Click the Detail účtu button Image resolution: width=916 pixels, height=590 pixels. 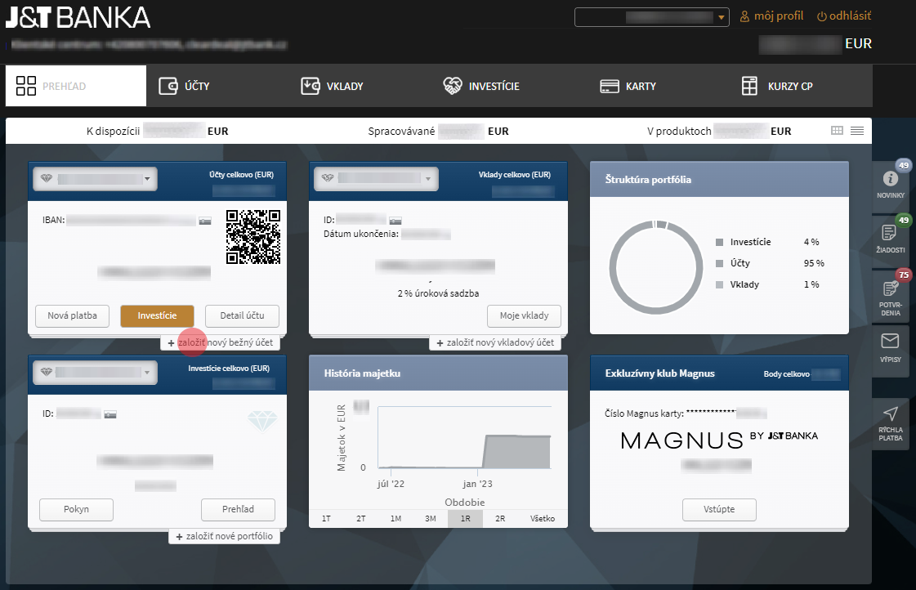pyautogui.click(x=242, y=316)
